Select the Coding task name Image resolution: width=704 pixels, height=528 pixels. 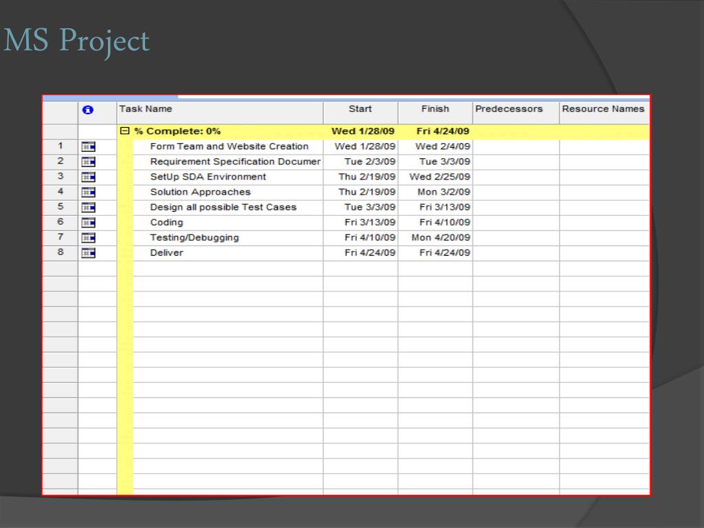click(x=166, y=223)
